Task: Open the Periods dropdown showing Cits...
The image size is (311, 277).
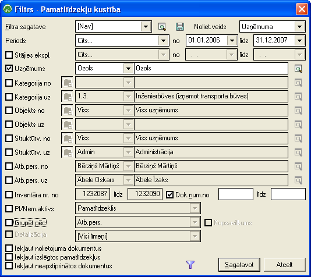Action: 163,41
